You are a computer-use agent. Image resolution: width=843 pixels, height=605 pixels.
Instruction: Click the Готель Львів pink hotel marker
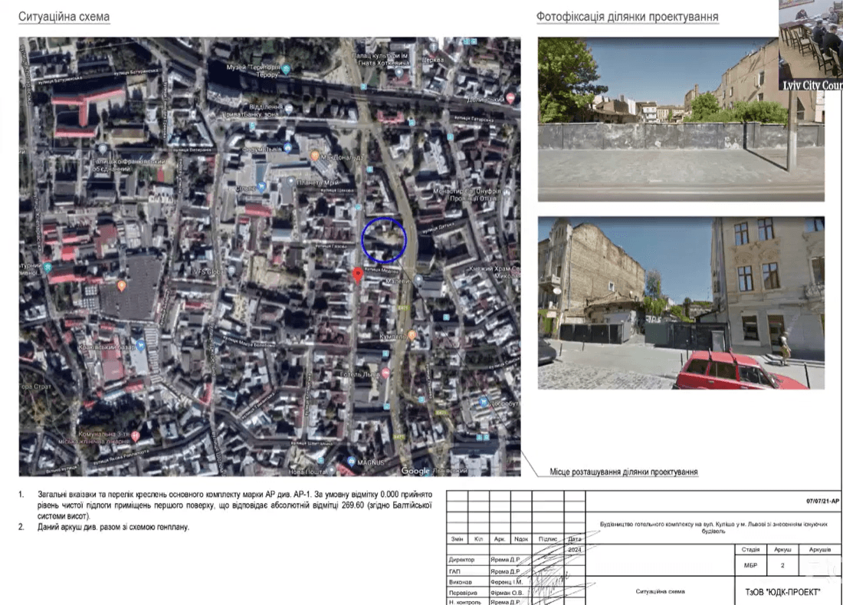click(x=385, y=373)
